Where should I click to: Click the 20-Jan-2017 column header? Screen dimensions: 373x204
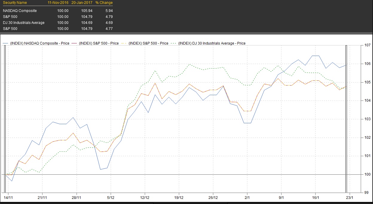82,3
